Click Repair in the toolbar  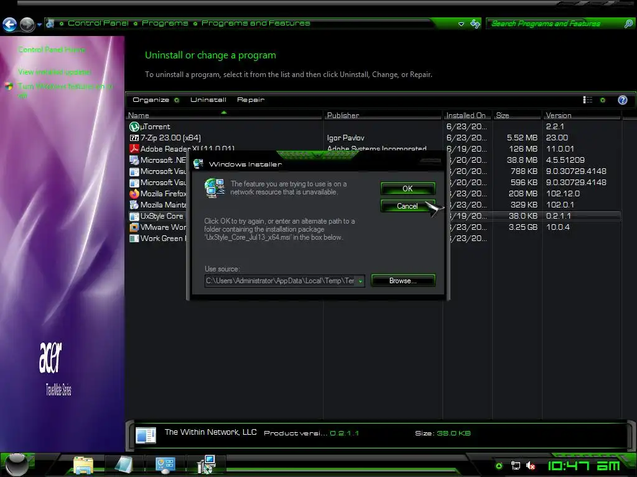[x=250, y=100]
